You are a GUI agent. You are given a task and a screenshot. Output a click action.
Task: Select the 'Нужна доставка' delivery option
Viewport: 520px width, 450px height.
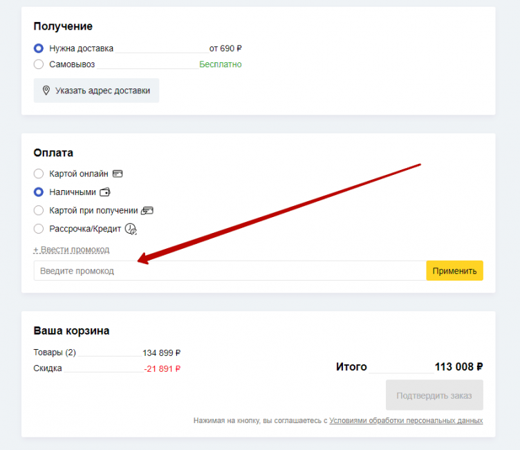point(39,48)
